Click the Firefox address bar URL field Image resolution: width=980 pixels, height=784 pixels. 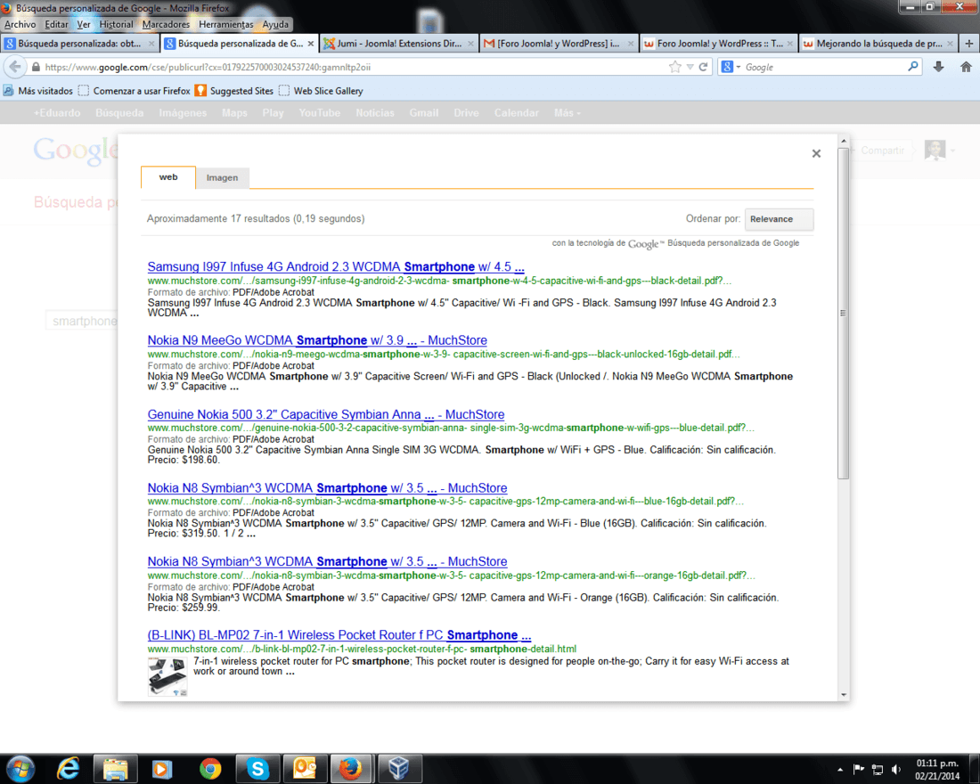click(350, 67)
